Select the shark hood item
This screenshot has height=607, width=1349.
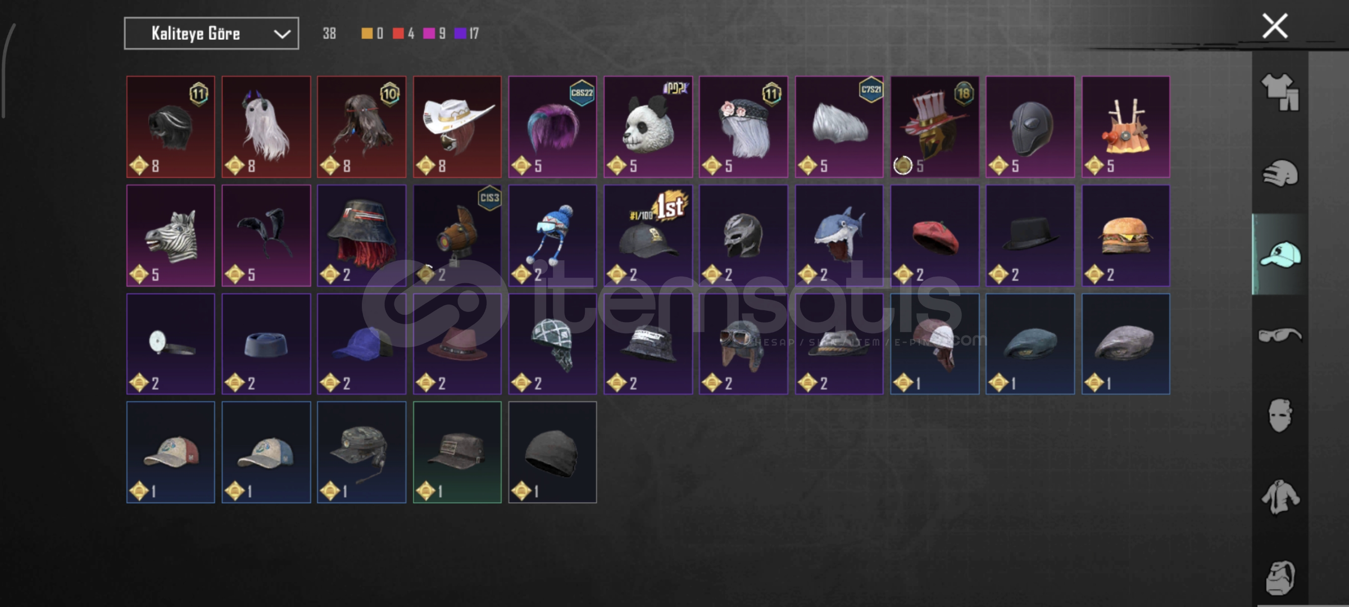[x=839, y=235]
